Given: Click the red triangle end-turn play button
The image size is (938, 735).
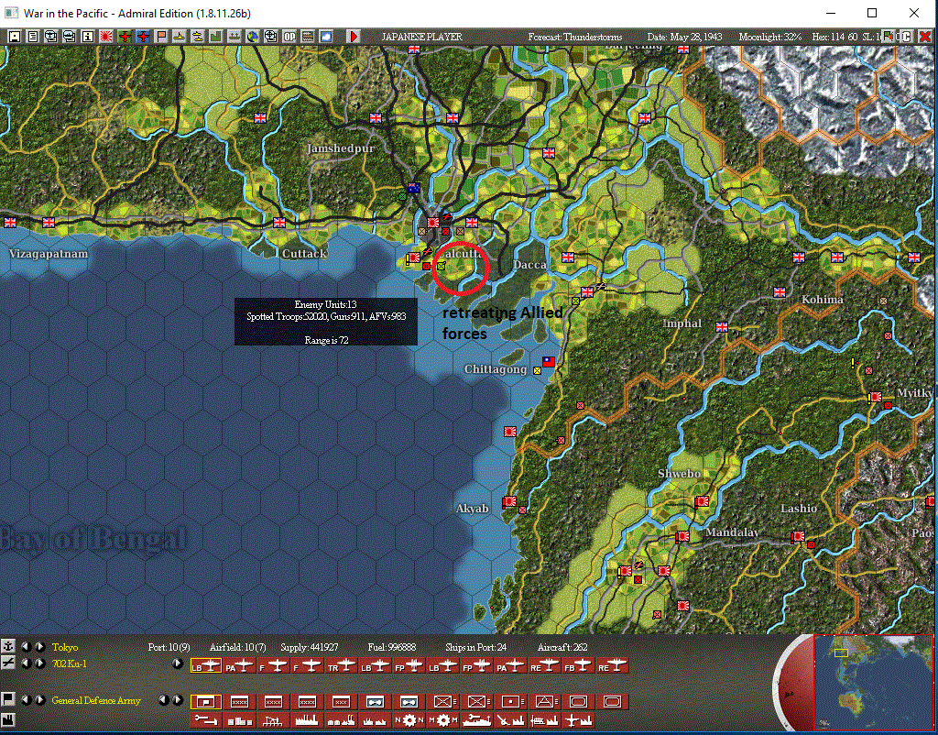Looking at the screenshot, I should point(354,37).
